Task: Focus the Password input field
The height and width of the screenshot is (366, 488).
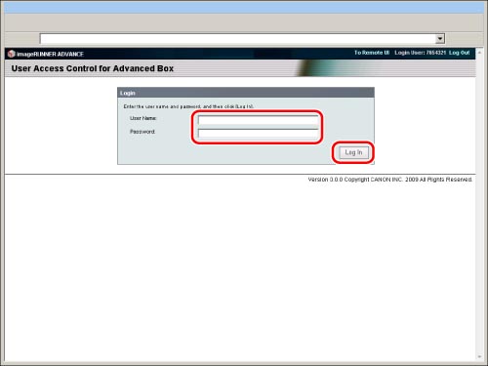Action: point(258,134)
